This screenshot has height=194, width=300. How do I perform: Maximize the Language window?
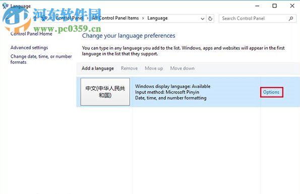[275, 6]
